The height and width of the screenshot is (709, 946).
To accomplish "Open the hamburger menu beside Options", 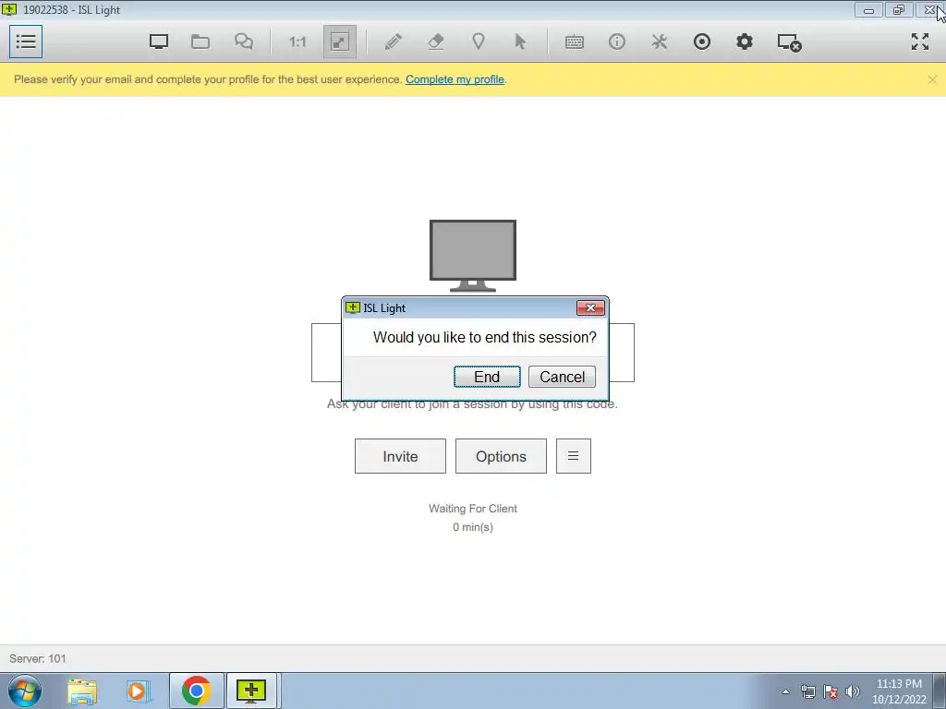I will pyautogui.click(x=573, y=456).
